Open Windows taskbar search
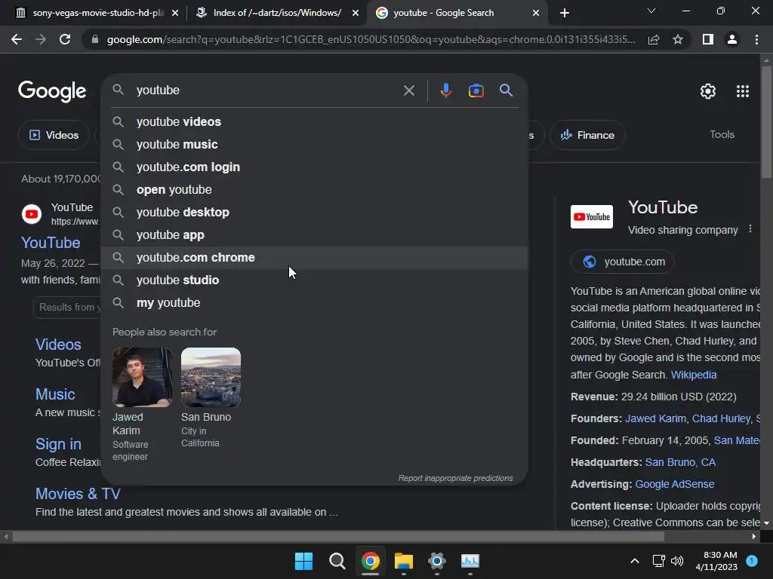The width and height of the screenshot is (773, 579). [x=337, y=561]
